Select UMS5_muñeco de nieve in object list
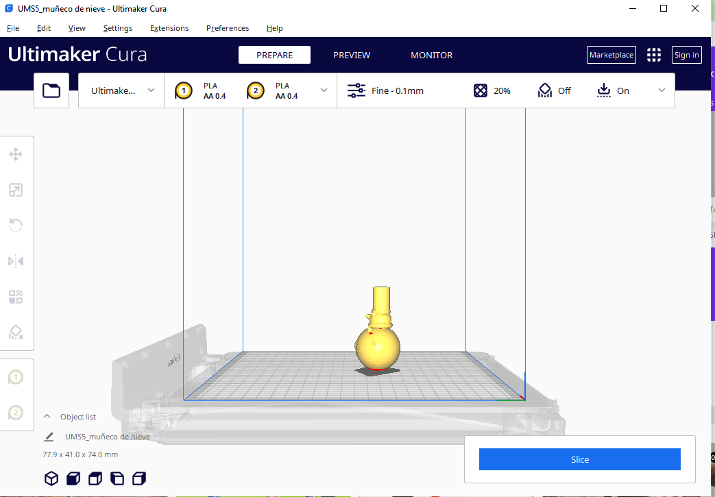 [x=108, y=437]
